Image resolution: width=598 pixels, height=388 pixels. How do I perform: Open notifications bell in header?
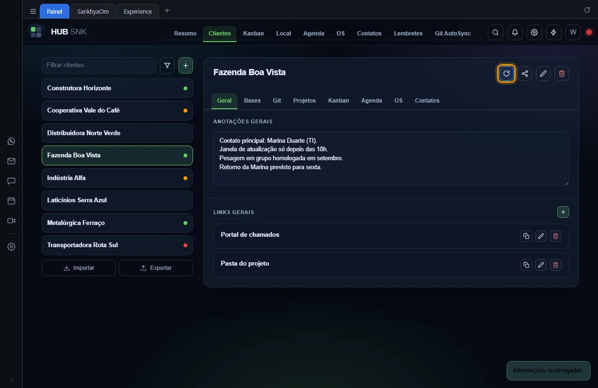tap(515, 32)
